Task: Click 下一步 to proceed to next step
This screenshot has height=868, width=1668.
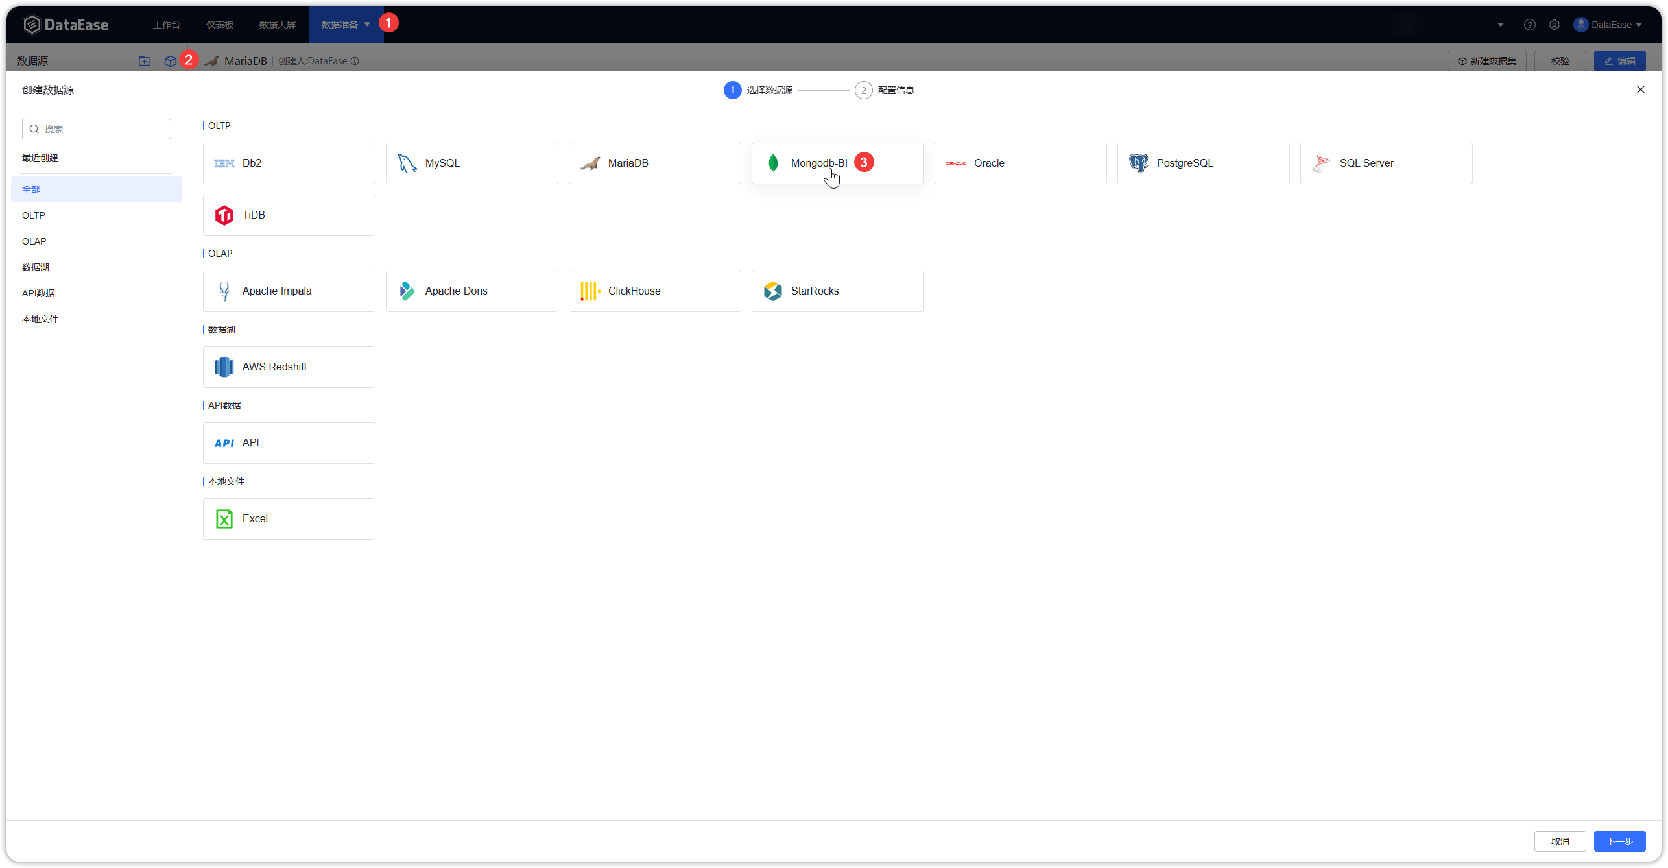Action: click(x=1619, y=840)
